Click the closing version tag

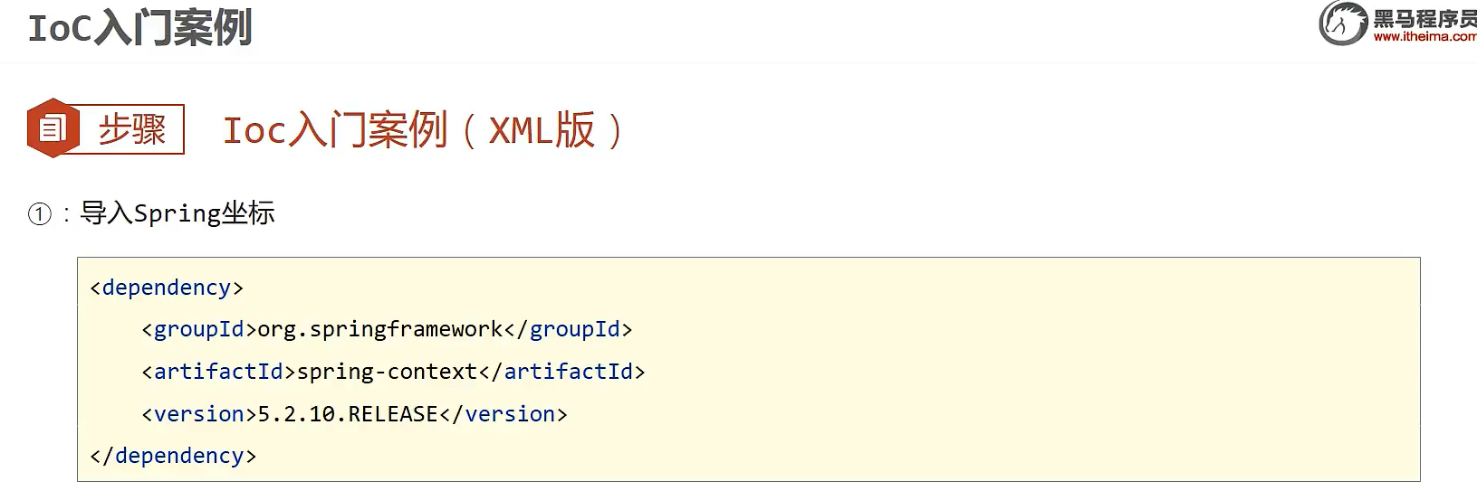(504, 414)
